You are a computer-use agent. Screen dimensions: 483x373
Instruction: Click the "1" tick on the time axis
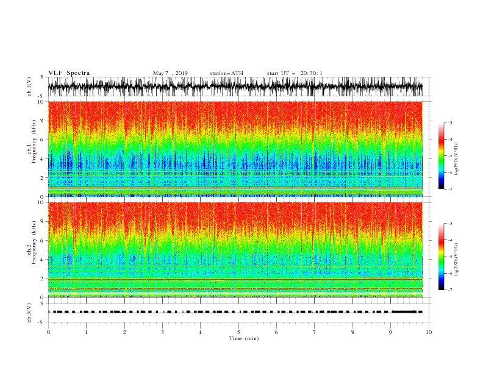point(86,332)
